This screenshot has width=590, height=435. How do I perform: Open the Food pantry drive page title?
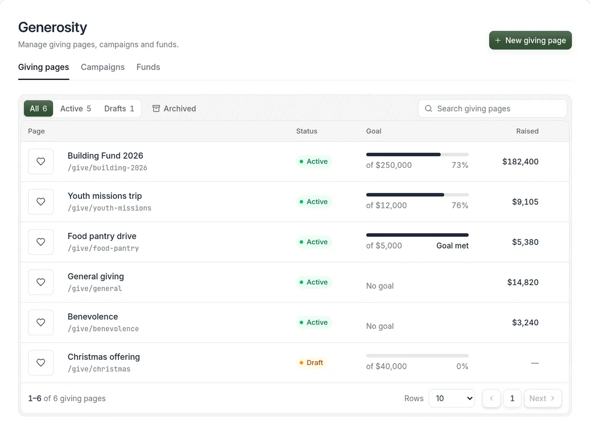coord(102,236)
